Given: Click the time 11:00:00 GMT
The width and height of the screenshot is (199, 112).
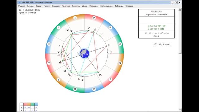Looking at the screenshot, I should click(x=156, y=29).
